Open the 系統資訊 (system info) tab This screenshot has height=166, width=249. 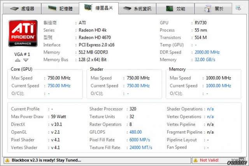coord(137,9)
